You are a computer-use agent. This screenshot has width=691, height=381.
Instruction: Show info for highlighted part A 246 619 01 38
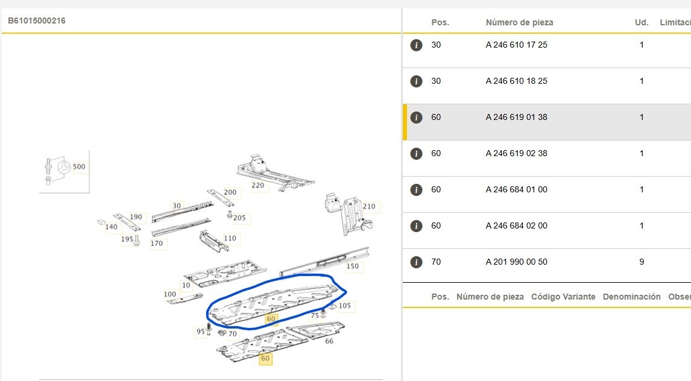(x=416, y=118)
